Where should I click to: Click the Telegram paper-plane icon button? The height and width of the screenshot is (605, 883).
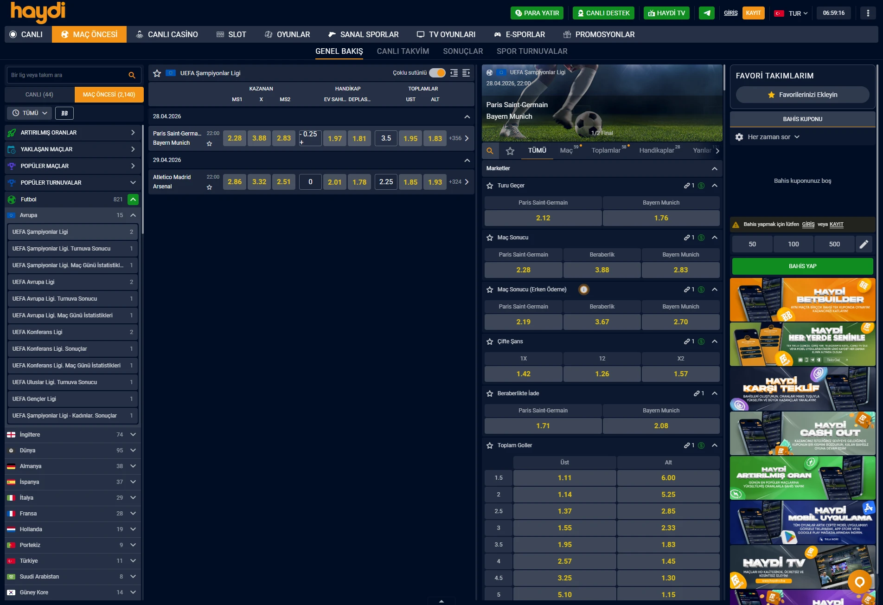pos(707,13)
